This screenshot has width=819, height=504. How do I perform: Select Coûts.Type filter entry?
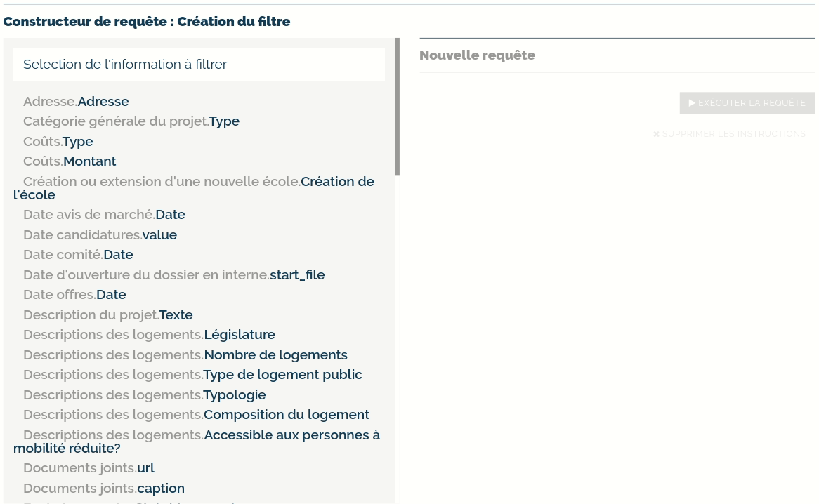(58, 141)
